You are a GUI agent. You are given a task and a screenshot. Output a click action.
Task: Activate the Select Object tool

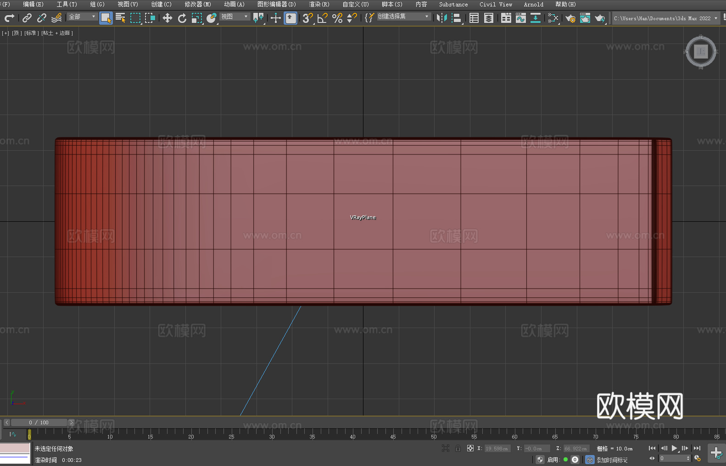(106, 18)
